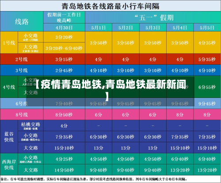
Task: Click the "“五一”假期" header cell
Action: (x=153, y=17)
